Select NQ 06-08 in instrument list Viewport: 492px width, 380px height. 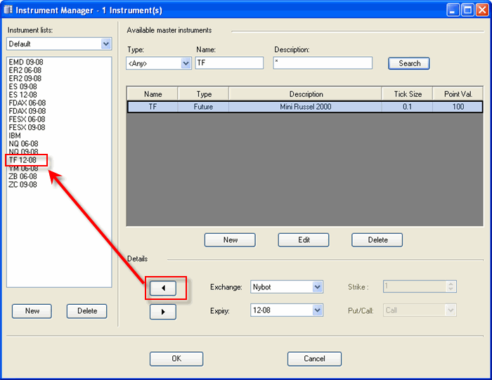[23, 143]
